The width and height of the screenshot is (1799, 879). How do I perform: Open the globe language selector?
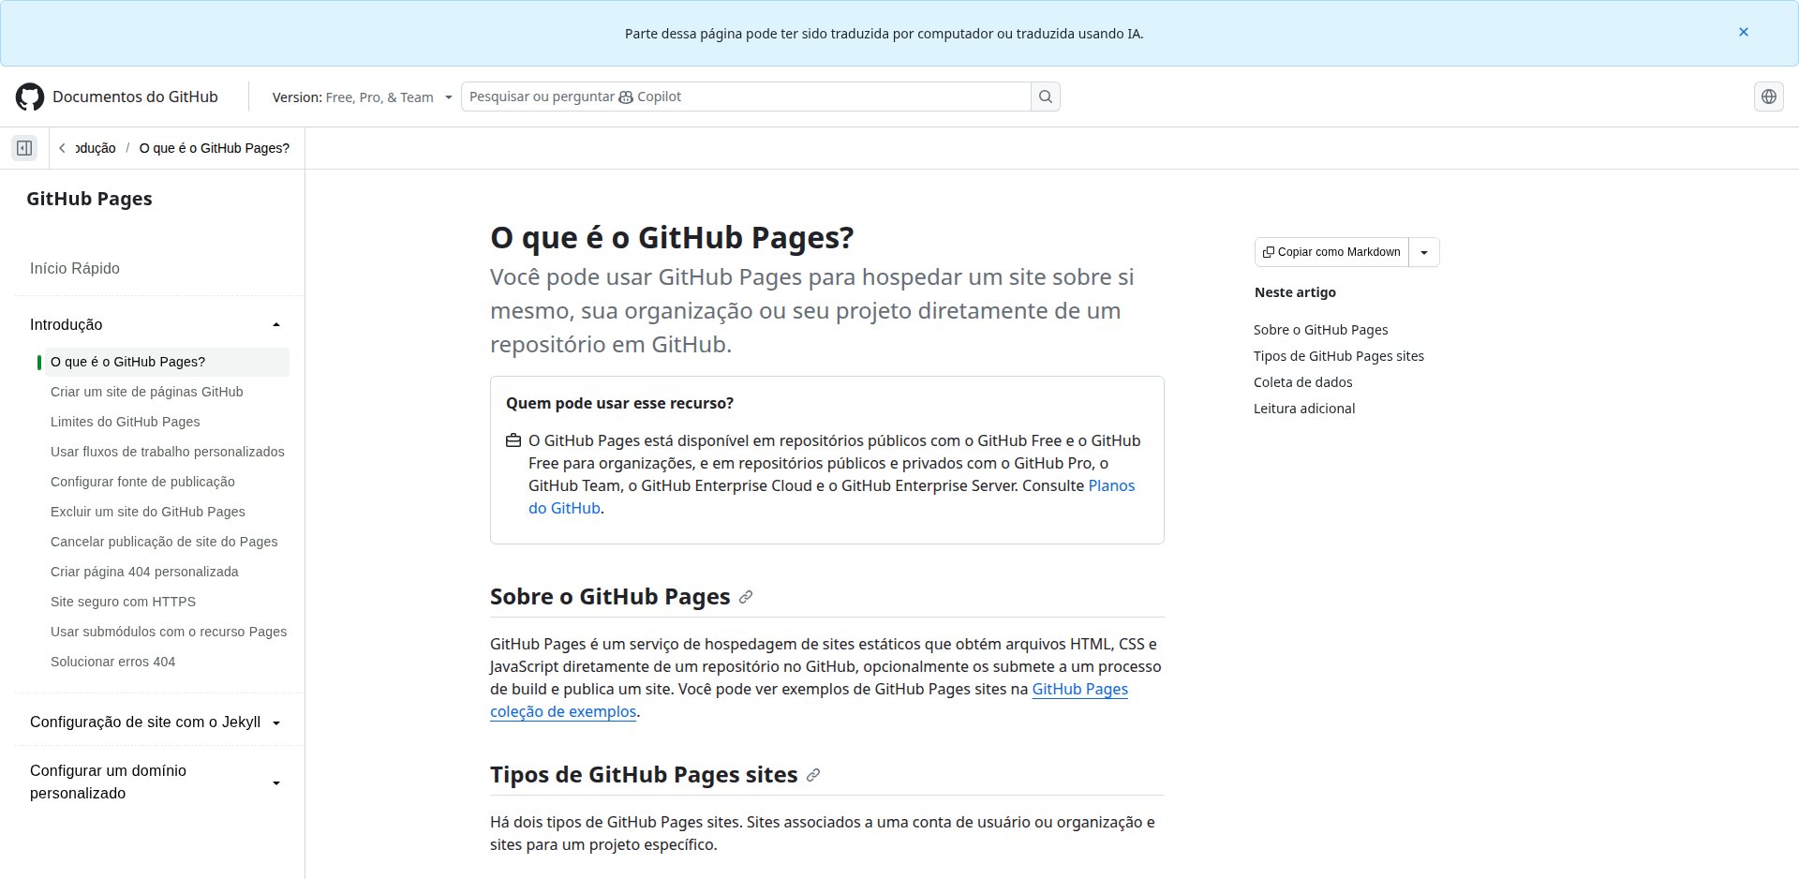click(1769, 97)
